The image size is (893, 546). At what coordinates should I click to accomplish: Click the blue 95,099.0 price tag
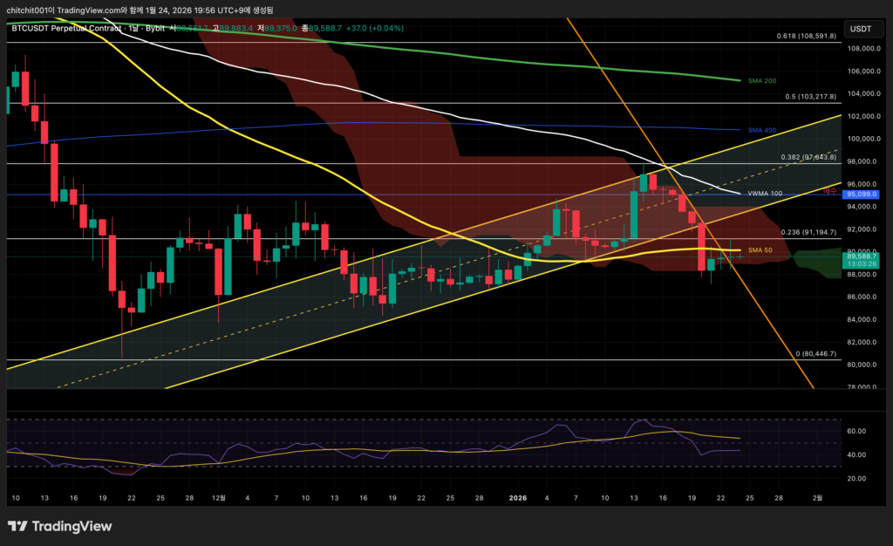coord(861,195)
